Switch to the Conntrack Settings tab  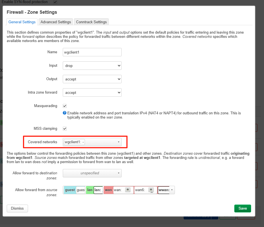91,22
